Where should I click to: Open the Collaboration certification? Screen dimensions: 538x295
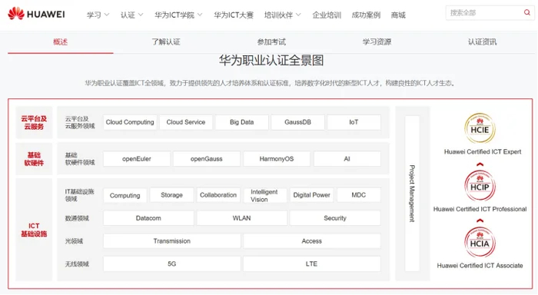point(218,195)
